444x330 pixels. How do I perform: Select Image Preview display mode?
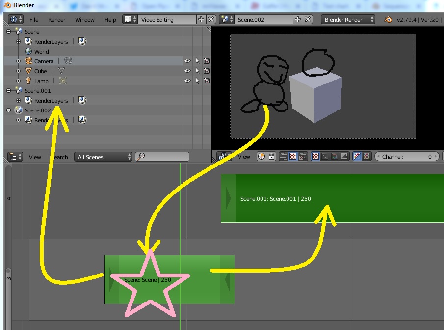[x=315, y=157]
